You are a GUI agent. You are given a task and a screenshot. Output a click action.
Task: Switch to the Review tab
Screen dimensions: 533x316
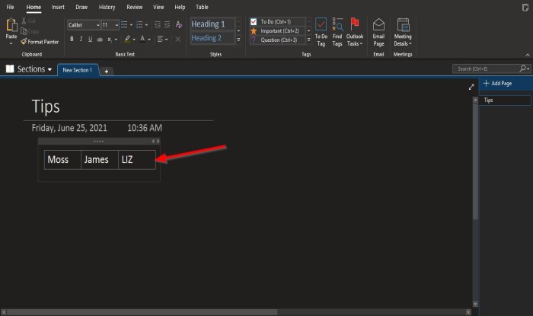(134, 7)
